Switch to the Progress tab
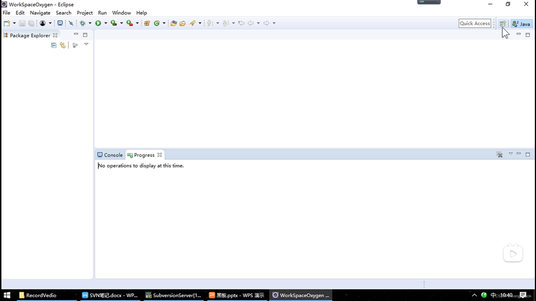The height and width of the screenshot is (301, 536). coord(143,155)
